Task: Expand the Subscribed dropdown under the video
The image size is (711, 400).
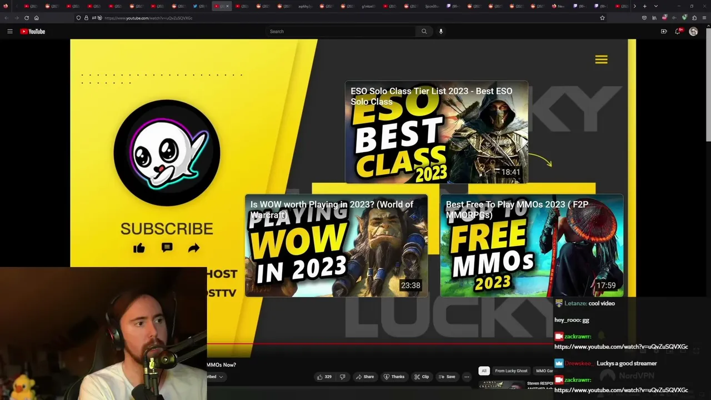Action: point(216,377)
